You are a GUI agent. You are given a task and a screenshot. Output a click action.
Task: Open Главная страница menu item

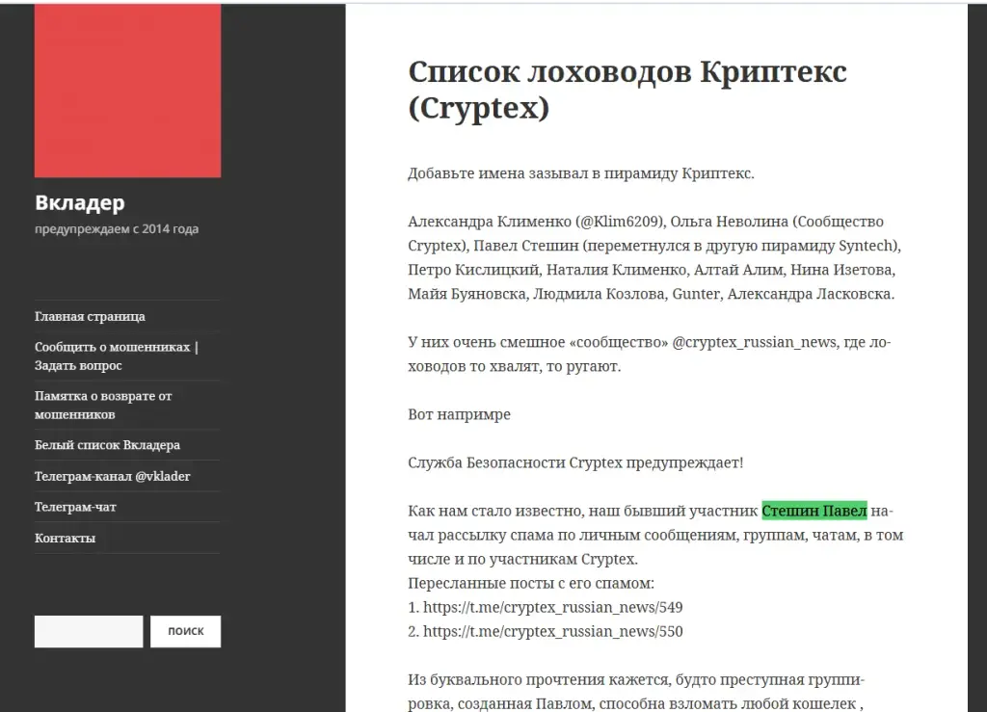pos(90,316)
